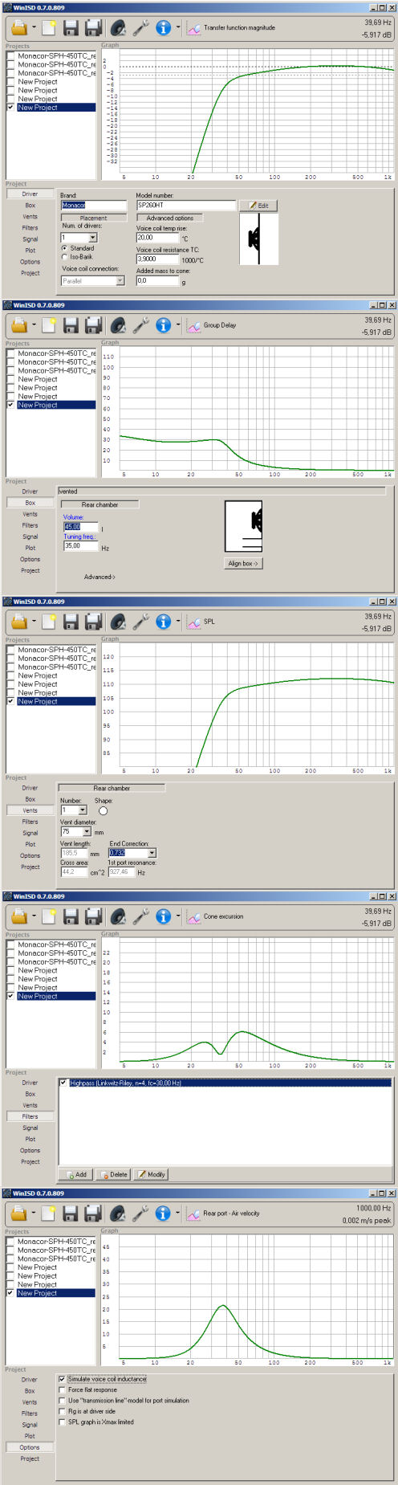The width and height of the screenshot is (398, 1485).
Task: Click info icon in Group Delay window
Action: pyautogui.click(x=164, y=325)
